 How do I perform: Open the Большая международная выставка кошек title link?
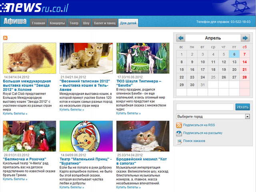pyautogui.click(x=27, y=85)
